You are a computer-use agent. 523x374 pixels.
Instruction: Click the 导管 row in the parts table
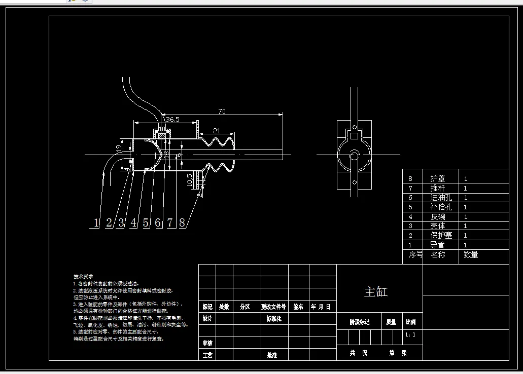456,245
